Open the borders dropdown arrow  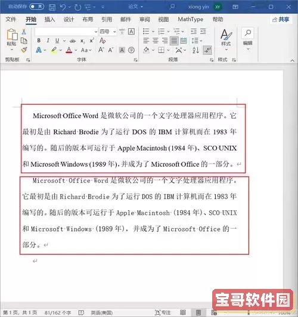[168, 50]
